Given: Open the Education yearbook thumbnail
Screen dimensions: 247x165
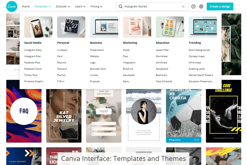Looking at the screenshot, I should pos(170,27).
